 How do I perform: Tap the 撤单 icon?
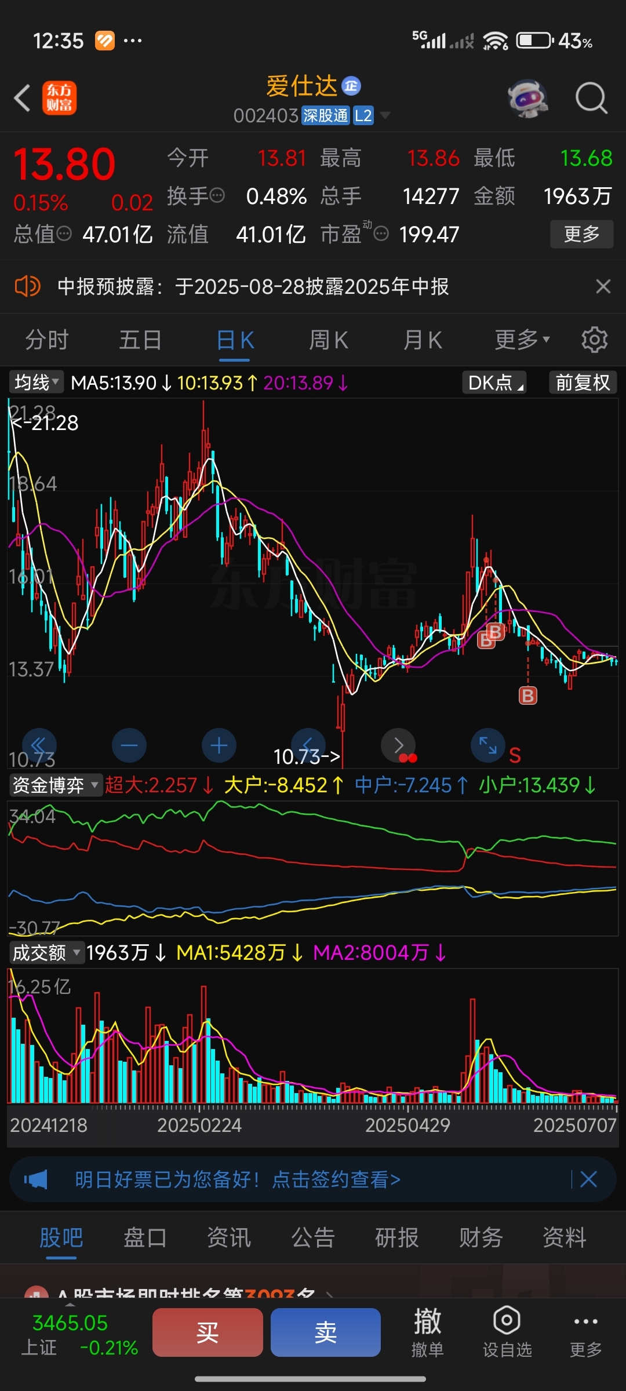pyautogui.click(x=427, y=1332)
